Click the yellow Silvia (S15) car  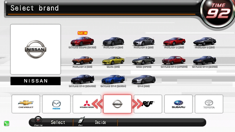tap(113, 60)
